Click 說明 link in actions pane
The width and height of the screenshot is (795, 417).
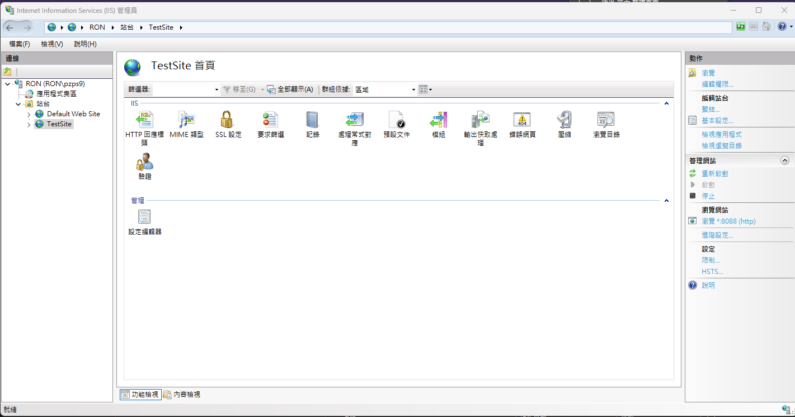click(x=708, y=286)
